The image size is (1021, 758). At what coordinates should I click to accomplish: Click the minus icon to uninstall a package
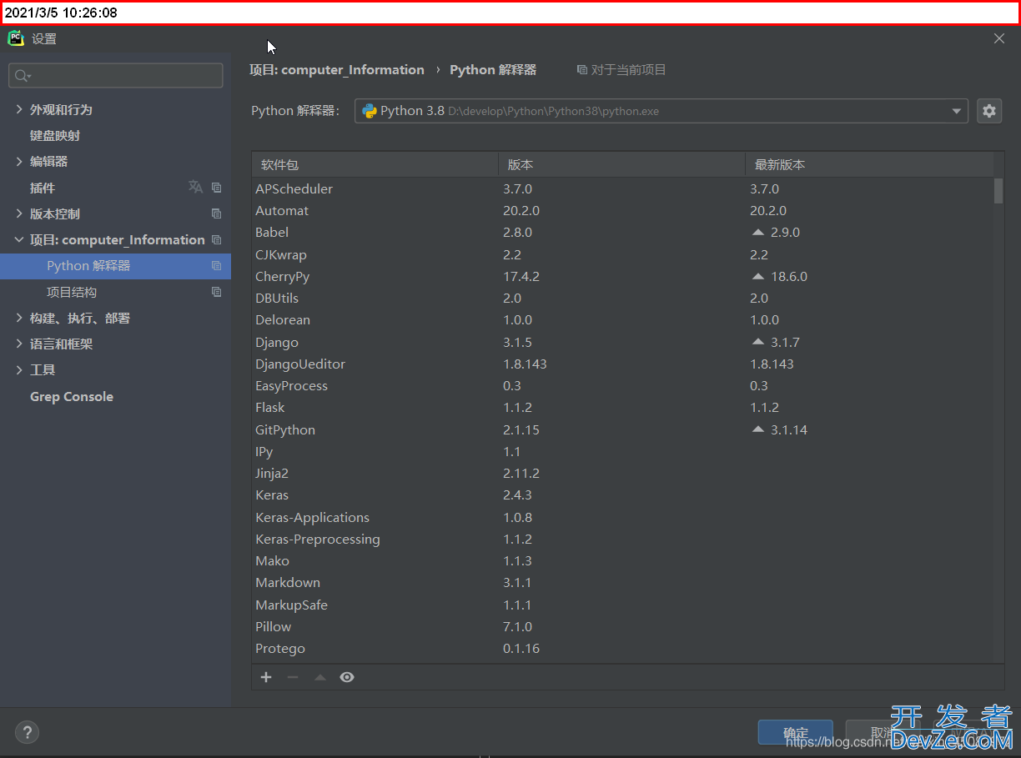(293, 677)
